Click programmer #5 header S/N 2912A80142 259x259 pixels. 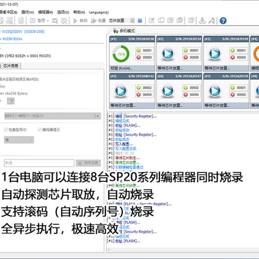132,76
